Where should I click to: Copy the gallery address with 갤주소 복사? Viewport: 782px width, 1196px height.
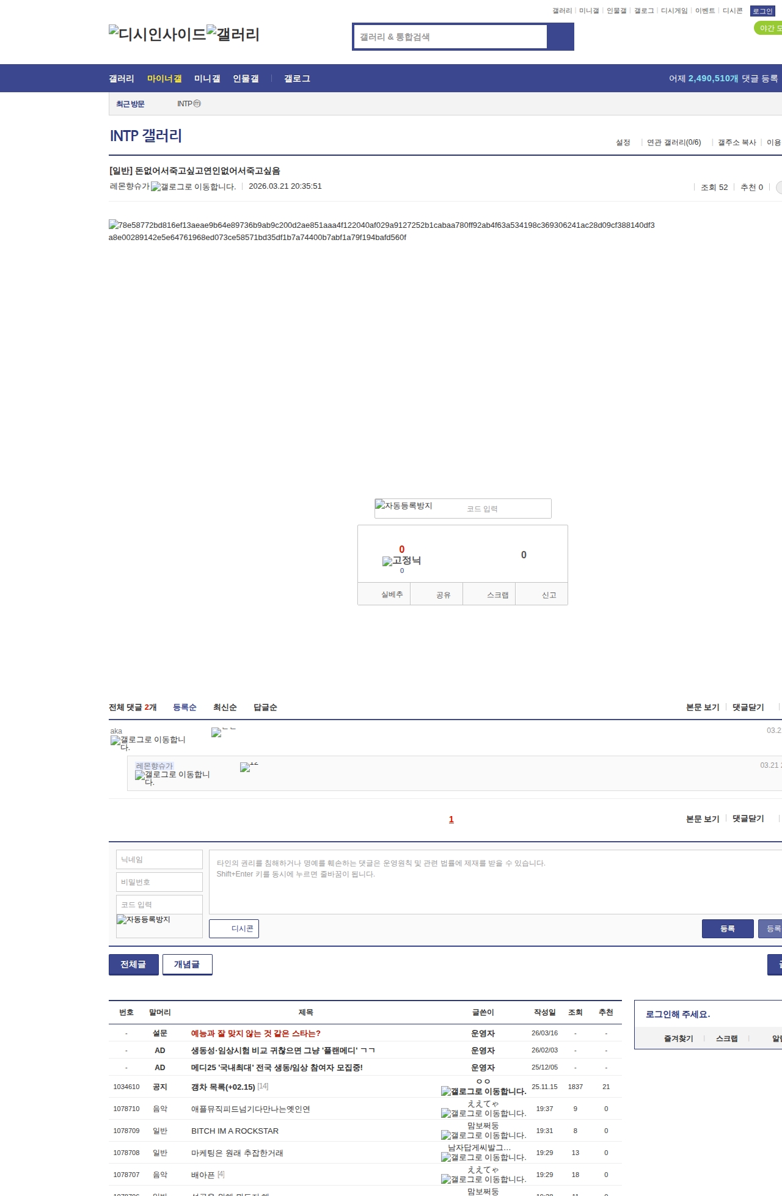(x=737, y=142)
